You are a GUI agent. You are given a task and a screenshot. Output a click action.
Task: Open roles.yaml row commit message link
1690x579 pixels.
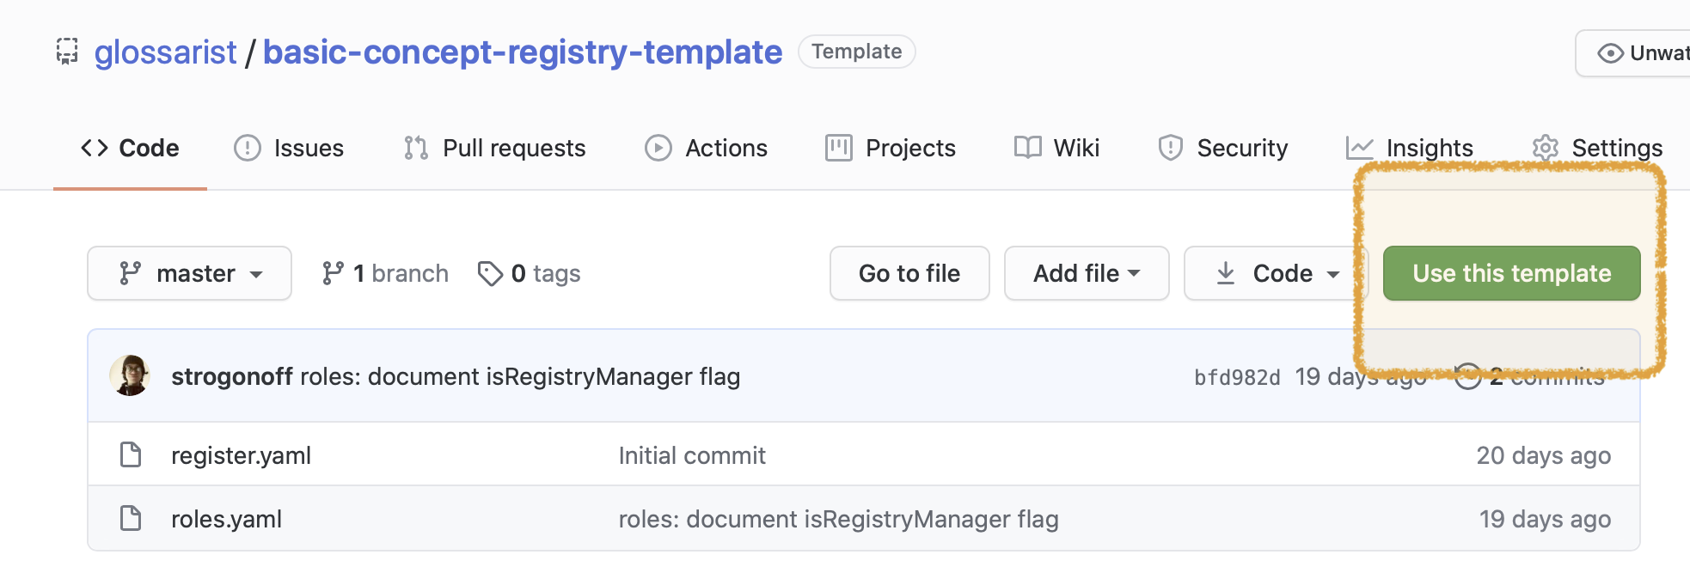click(x=839, y=519)
